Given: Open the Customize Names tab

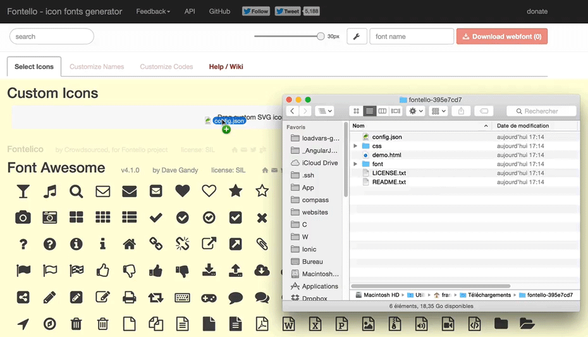Looking at the screenshot, I should tap(97, 67).
